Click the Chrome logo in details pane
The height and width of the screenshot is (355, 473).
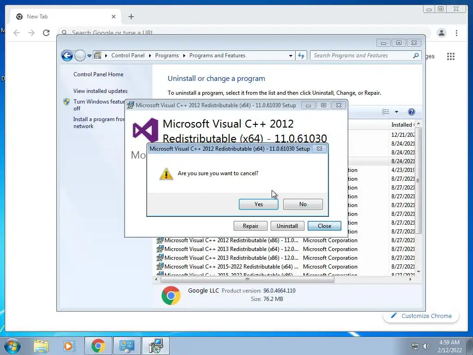click(171, 295)
